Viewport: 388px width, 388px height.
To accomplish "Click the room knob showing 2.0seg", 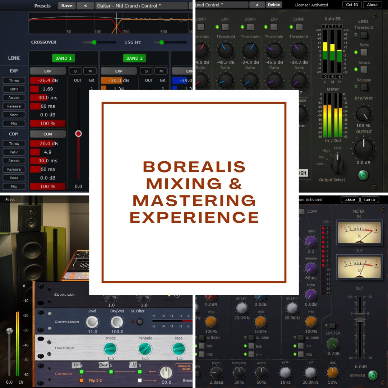I will coord(216,373).
